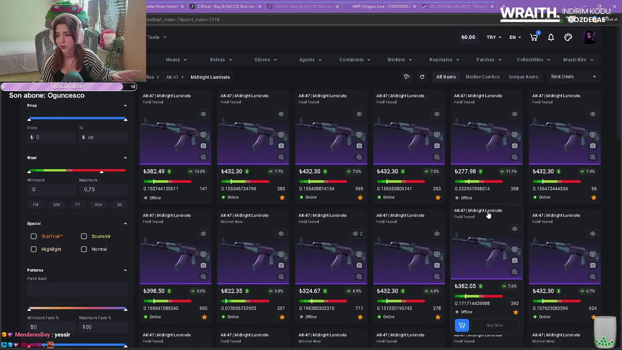Zoom the ₺382.49 listing image with magnifier
Screen dimensions: 622x350
[x=203, y=157]
